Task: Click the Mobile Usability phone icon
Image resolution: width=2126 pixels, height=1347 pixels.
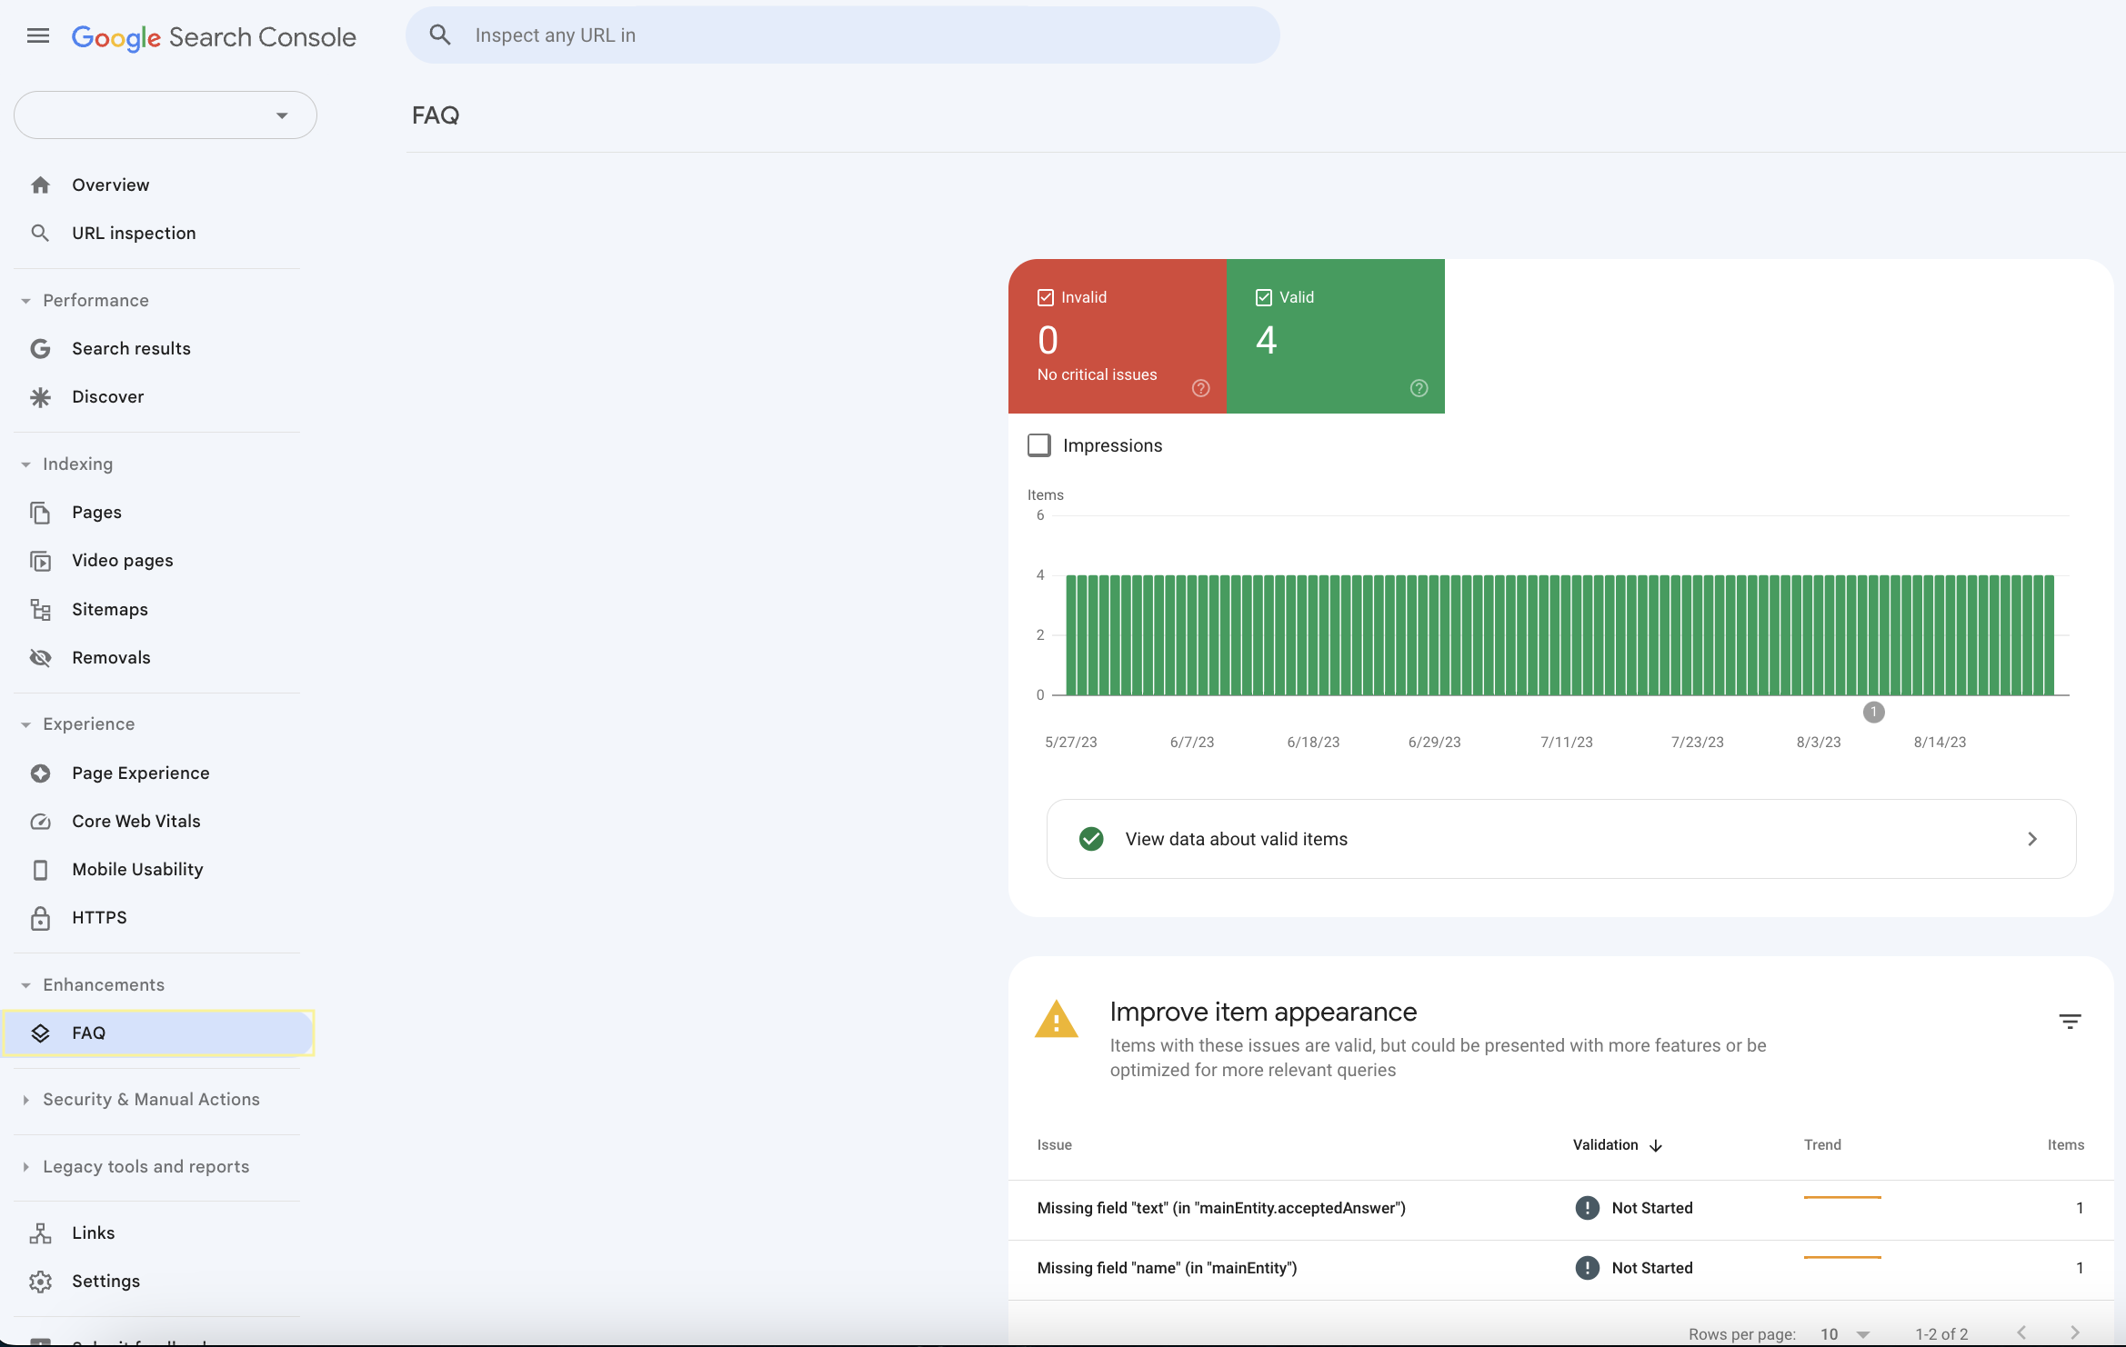Action: (40, 870)
